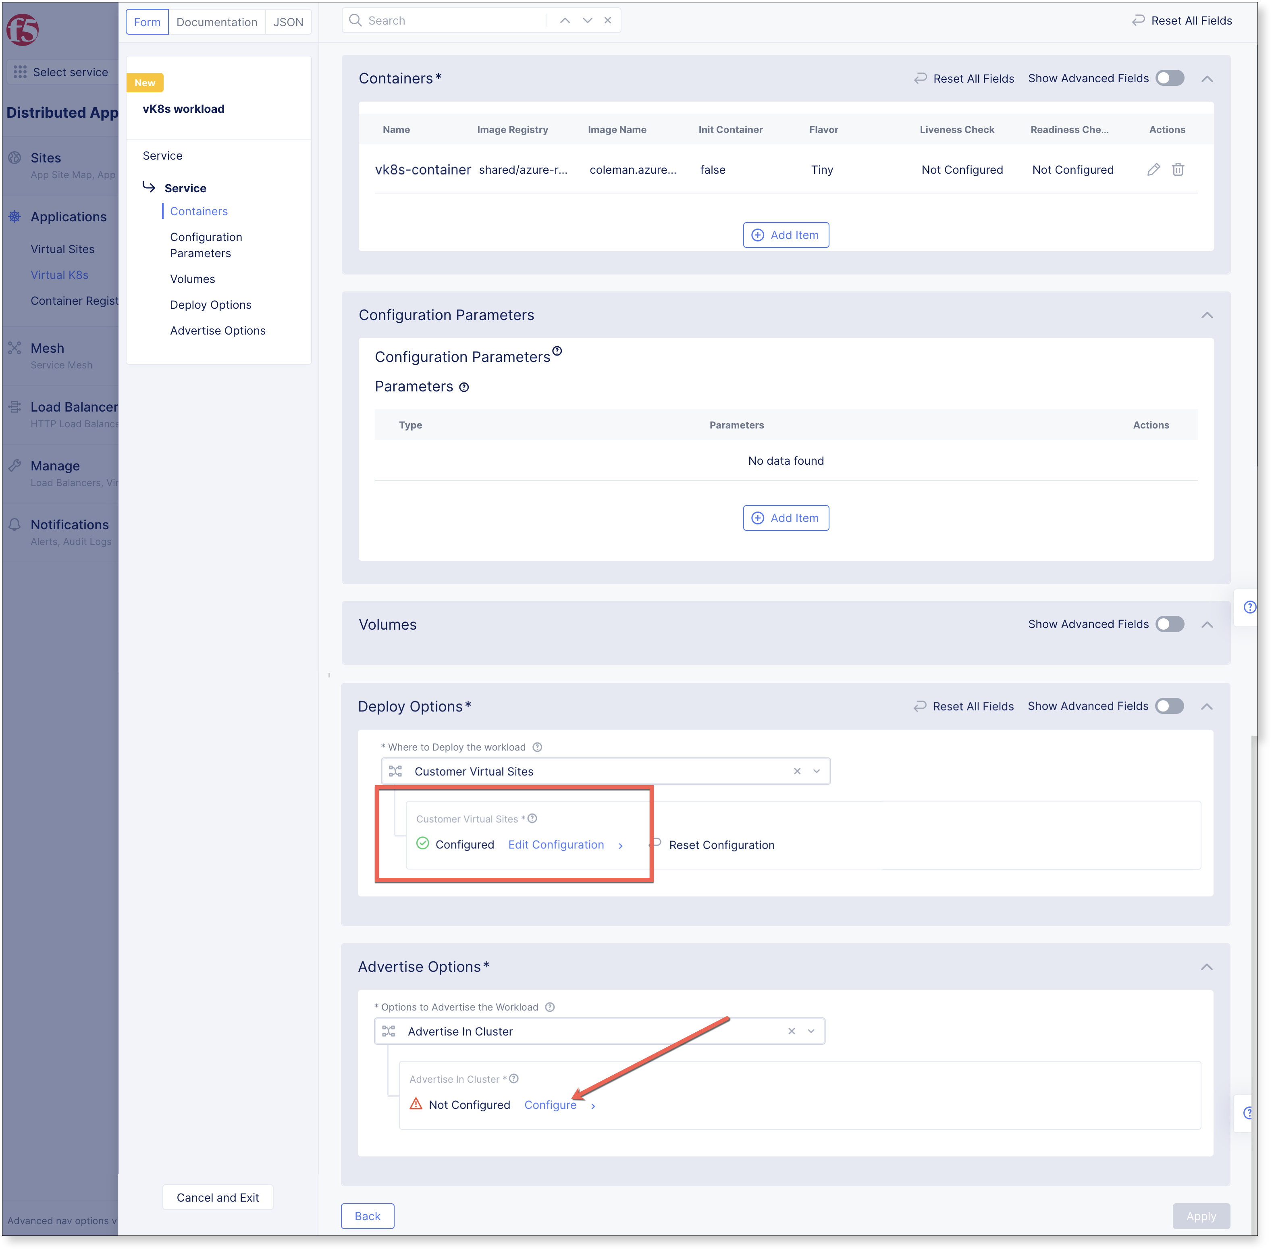Open the Where to Deploy the workload dropdown

(605, 772)
